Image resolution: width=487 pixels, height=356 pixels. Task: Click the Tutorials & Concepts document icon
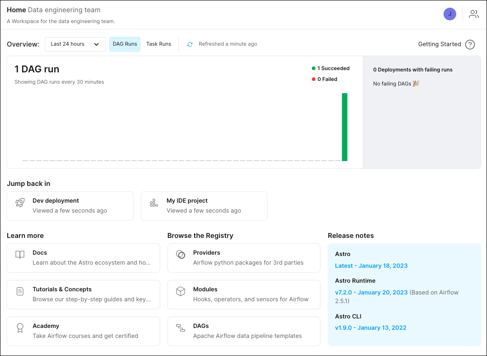pos(20,291)
